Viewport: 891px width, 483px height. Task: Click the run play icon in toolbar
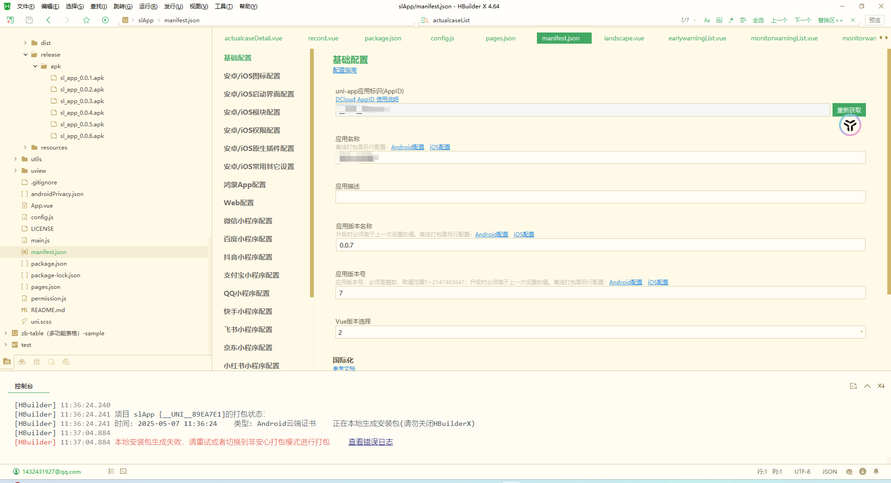pyautogui.click(x=105, y=20)
